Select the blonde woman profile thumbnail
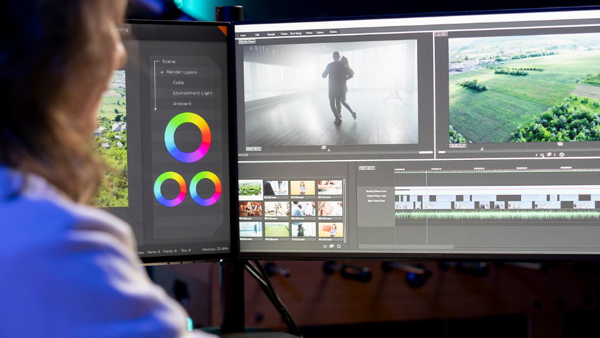 (330, 209)
